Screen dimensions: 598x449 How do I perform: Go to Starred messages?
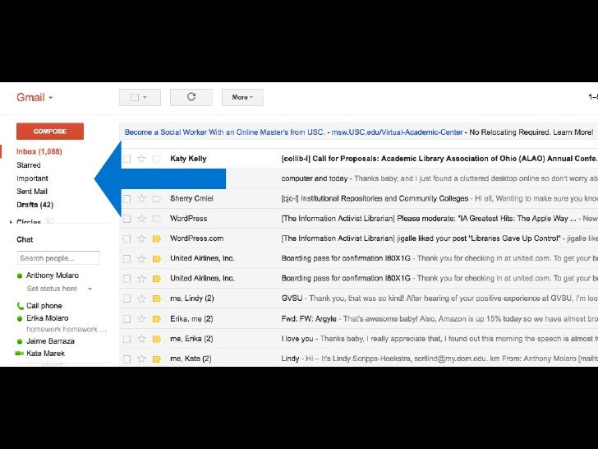tap(29, 165)
